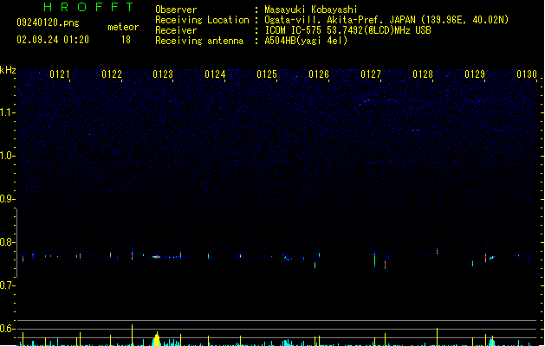Viewport: 545px width, 346px height.
Task: Click the Ogata-vill. Akita-Pref. JAPAN location value
Action: tap(386, 20)
